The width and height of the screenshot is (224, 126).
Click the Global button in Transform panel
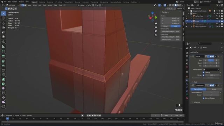point(166,26)
